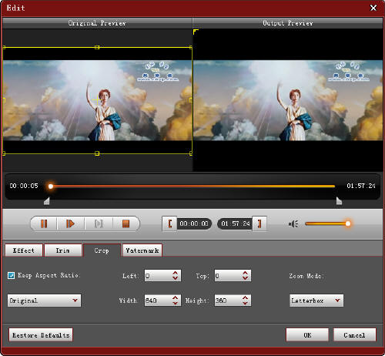Decrease the Height value

pyautogui.click(x=246, y=303)
